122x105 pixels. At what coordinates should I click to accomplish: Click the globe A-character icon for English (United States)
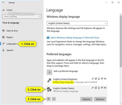[49, 90]
